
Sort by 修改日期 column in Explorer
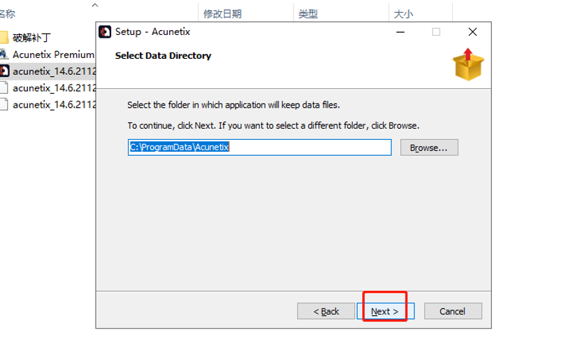[222, 14]
